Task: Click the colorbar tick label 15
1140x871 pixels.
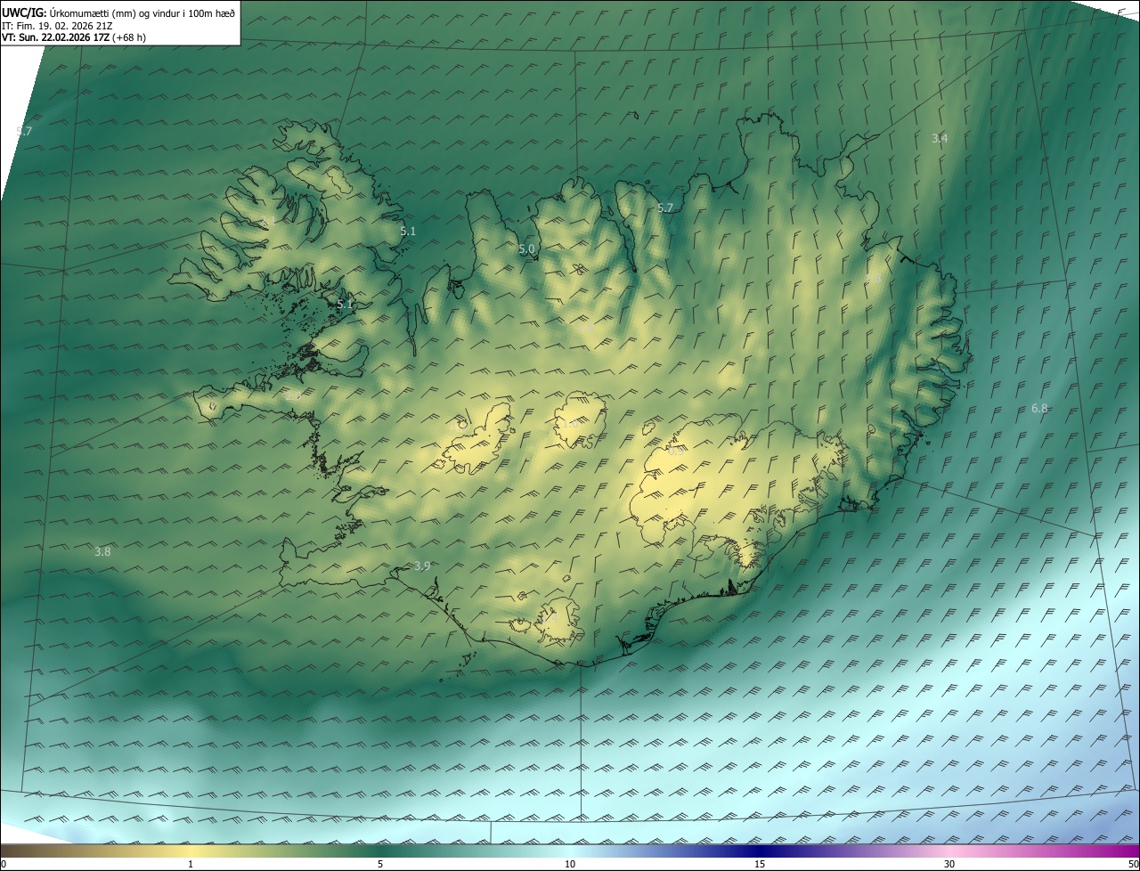Action: coord(760,864)
